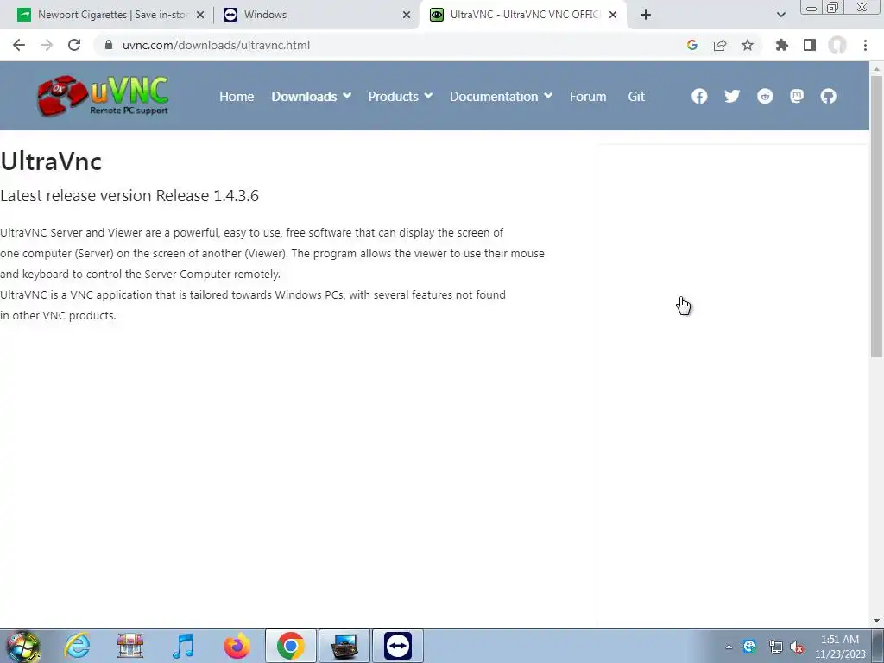884x663 pixels.
Task: Click the forward navigation arrow
Action: pyautogui.click(x=47, y=45)
